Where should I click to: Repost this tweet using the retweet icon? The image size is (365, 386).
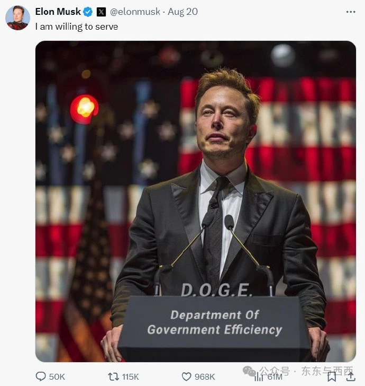pos(113,376)
